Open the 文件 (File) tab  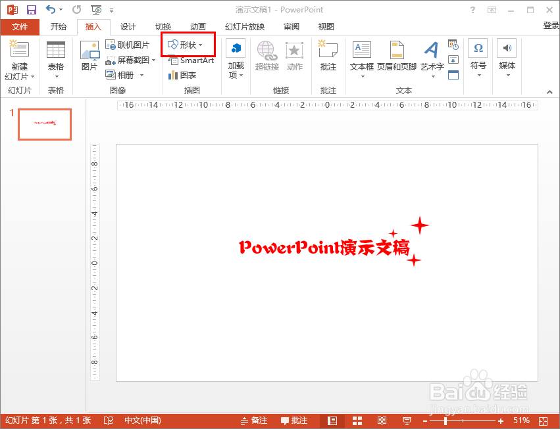click(20, 27)
